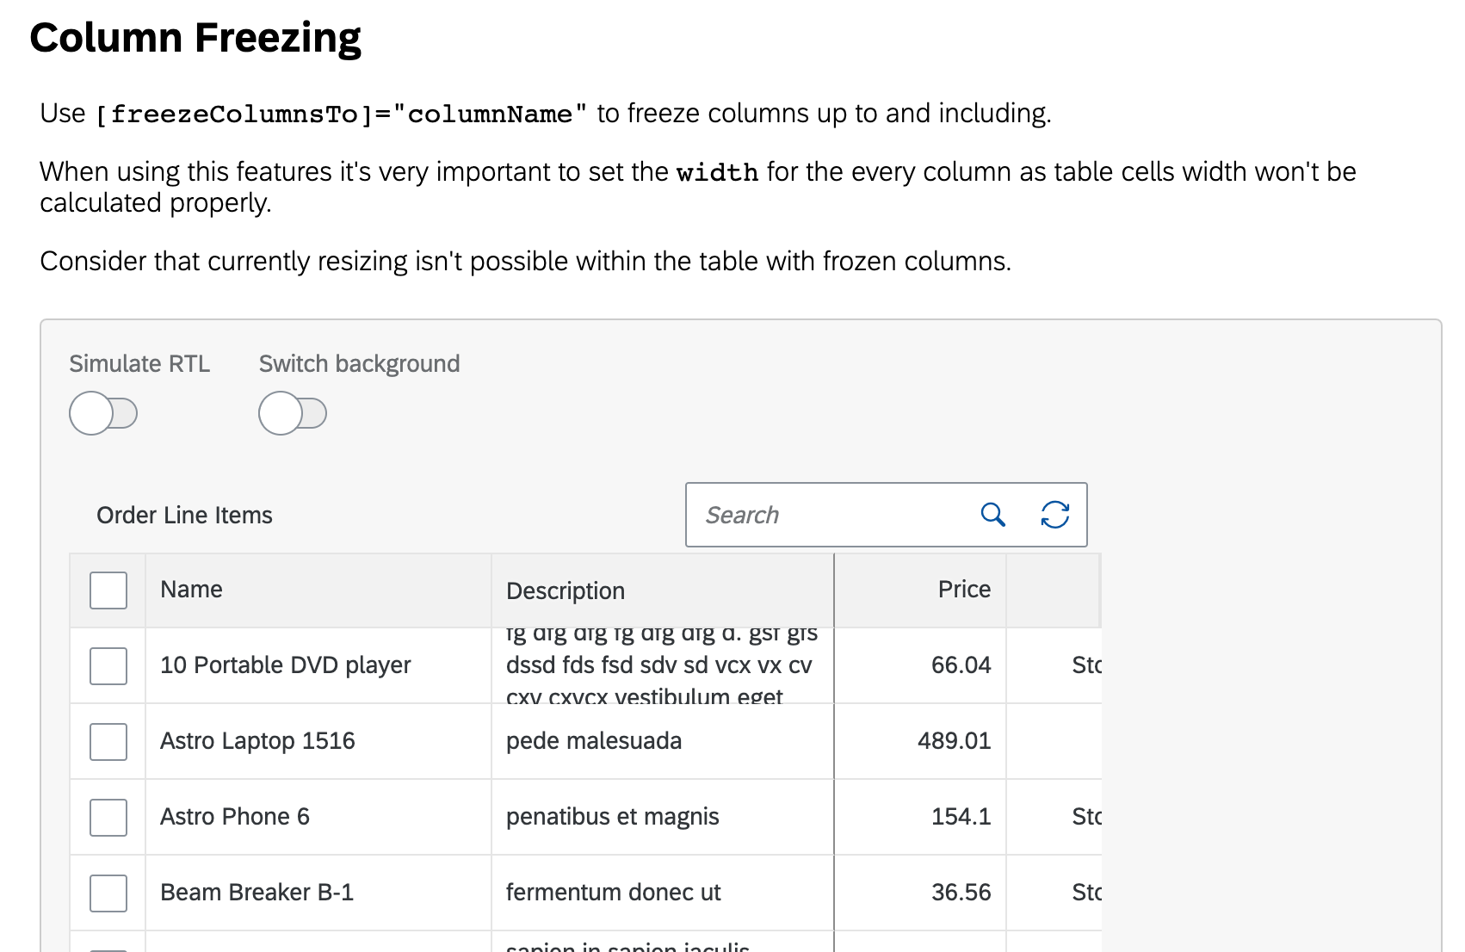Select the 'Astro Phone 6' name cell
The image size is (1465, 952).
[x=318, y=817]
